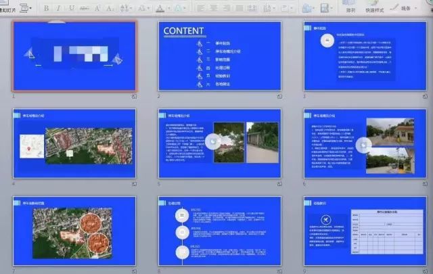Select slide 2 CONTENT thumbnail

tap(220, 56)
